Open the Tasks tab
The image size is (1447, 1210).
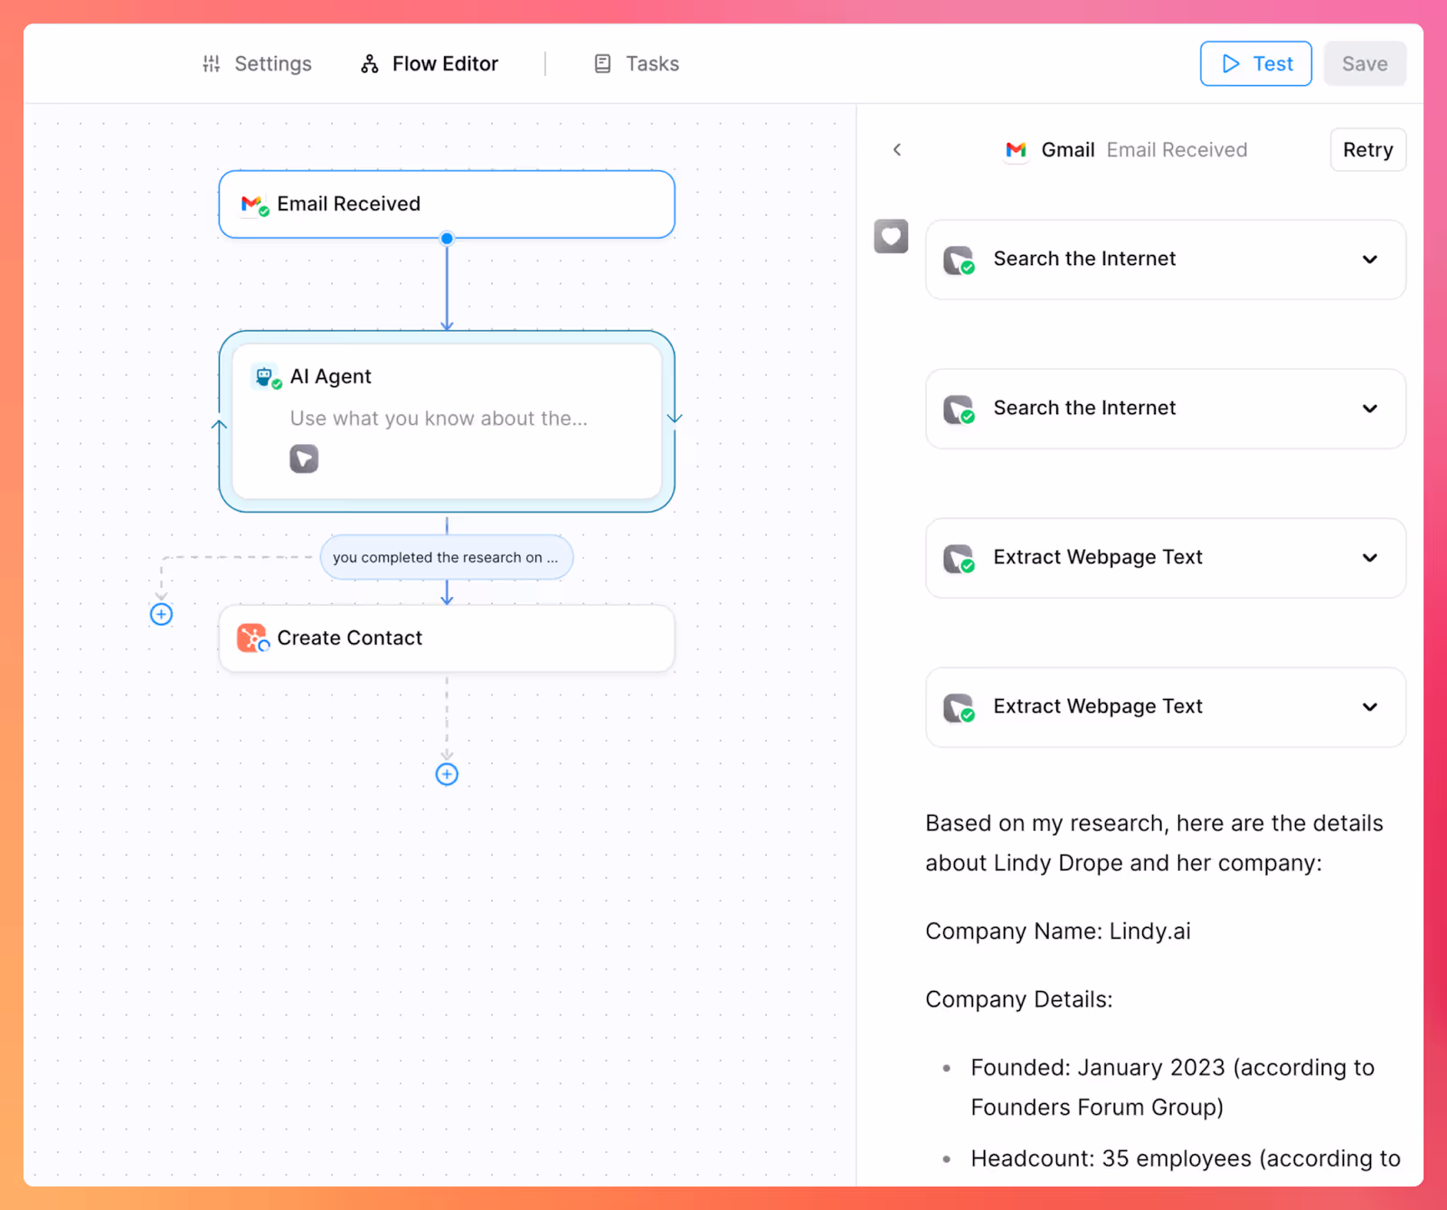(637, 64)
